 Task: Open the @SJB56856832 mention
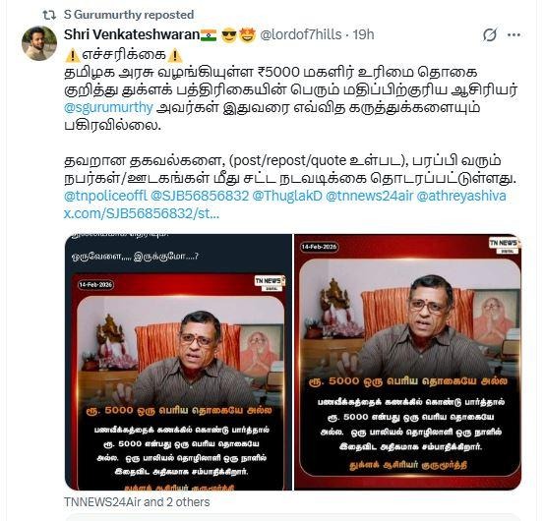coord(200,196)
